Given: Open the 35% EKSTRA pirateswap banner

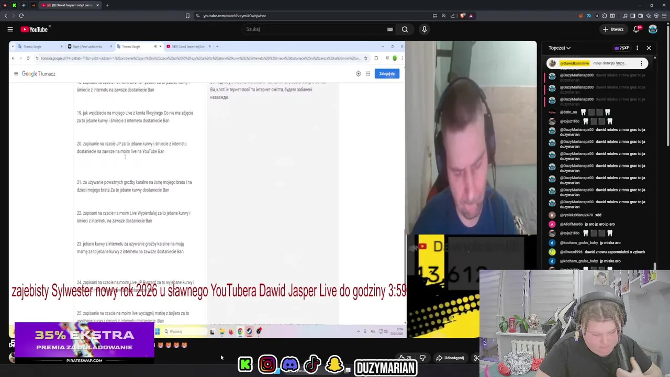Looking at the screenshot, I should [x=84, y=343].
